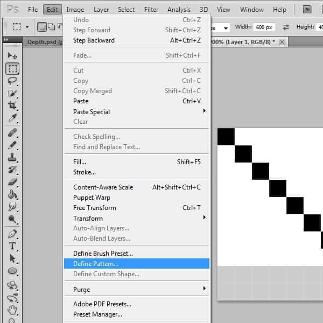Expand the collapsed toolbox panel arrows
Viewport: 323px width, 323px height.
(x=6, y=39)
